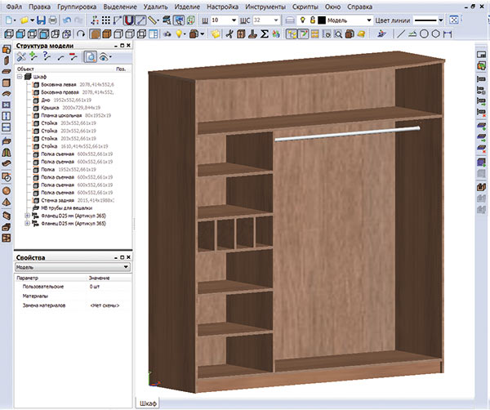Image resolution: width=490 pixels, height=410 pixels.
Task: Open the Изделие menu
Action: tap(187, 6)
